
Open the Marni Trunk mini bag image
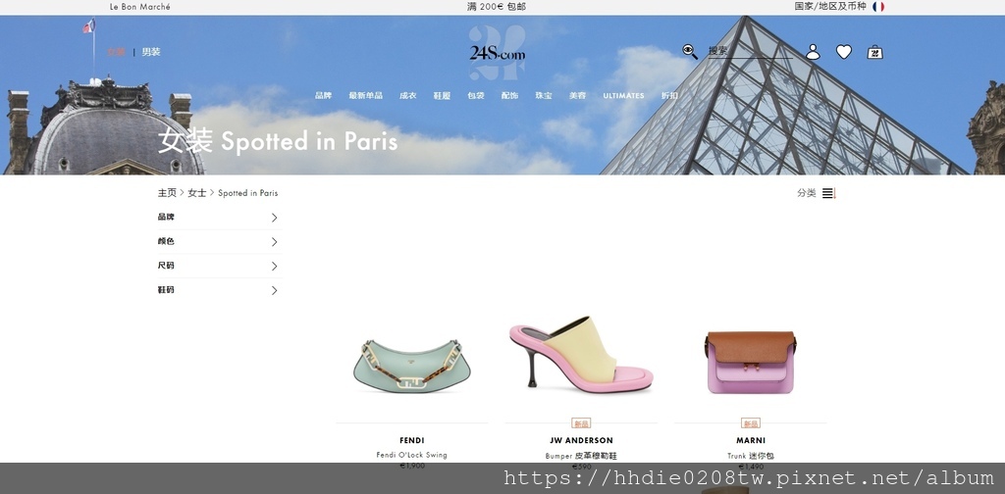[x=751, y=361]
